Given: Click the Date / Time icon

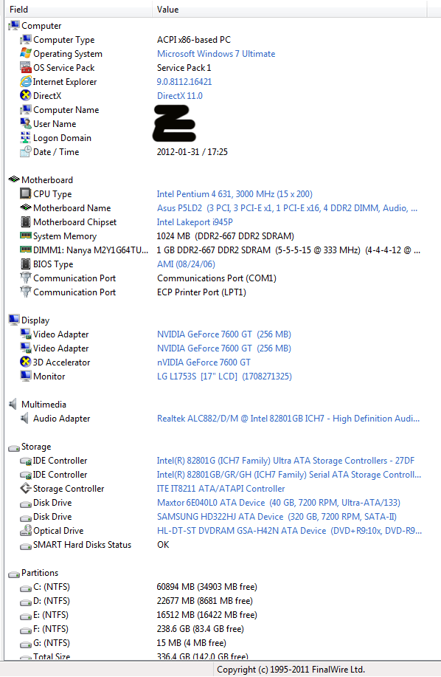Looking at the screenshot, I should (25, 151).
